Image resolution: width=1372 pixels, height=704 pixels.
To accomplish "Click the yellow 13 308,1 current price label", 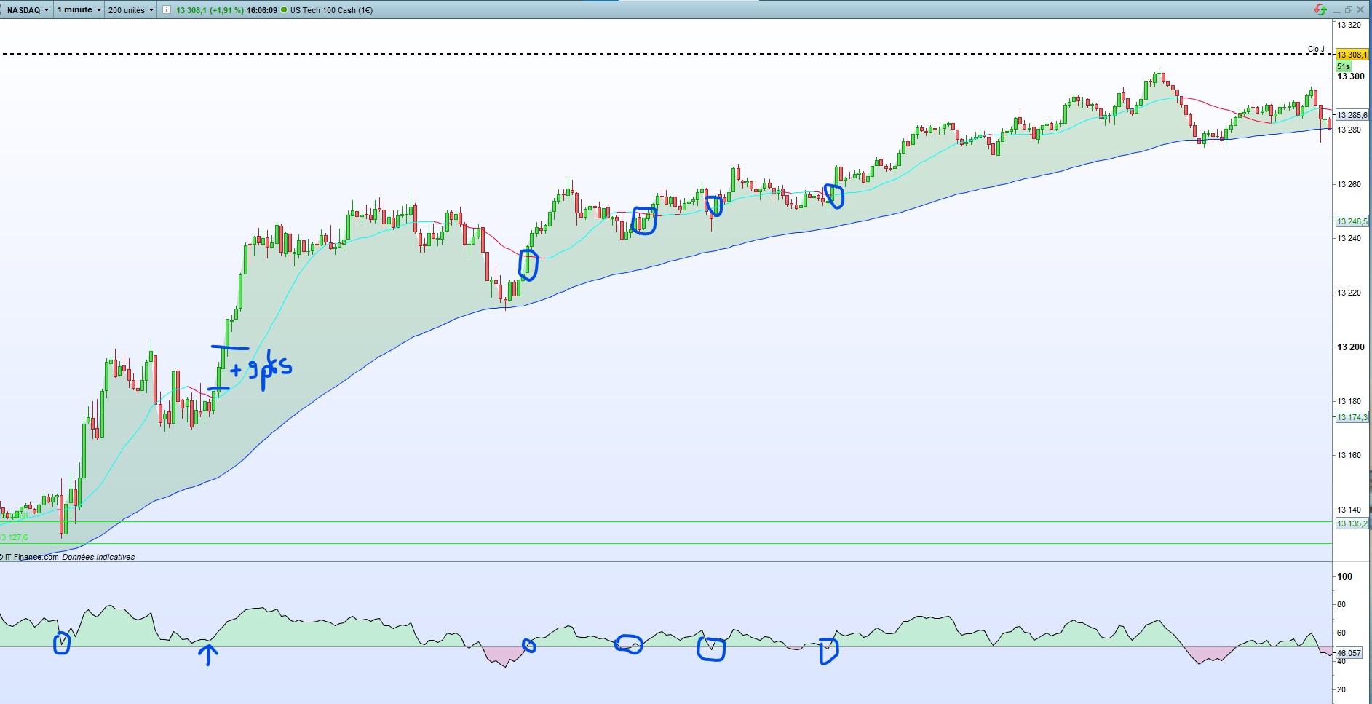I will click(x=1352, y=55).
